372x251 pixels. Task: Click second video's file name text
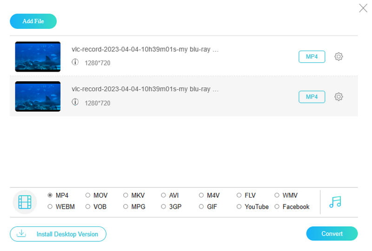[x=145, y=89]
